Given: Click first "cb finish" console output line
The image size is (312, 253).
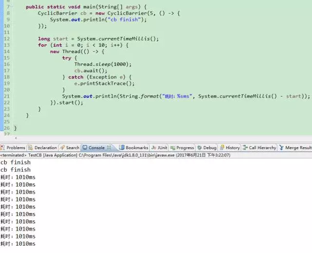Looking at the screenshot, I should point(16,162).
